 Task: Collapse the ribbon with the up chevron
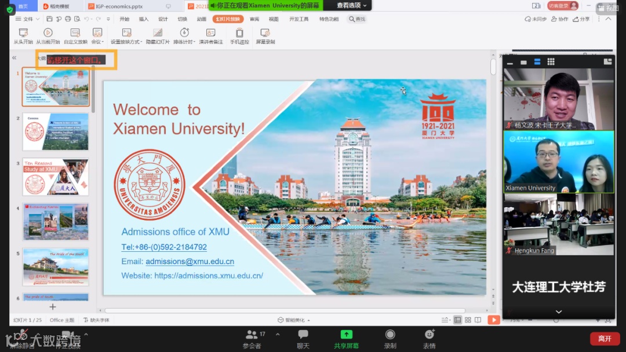coord(609,19)
